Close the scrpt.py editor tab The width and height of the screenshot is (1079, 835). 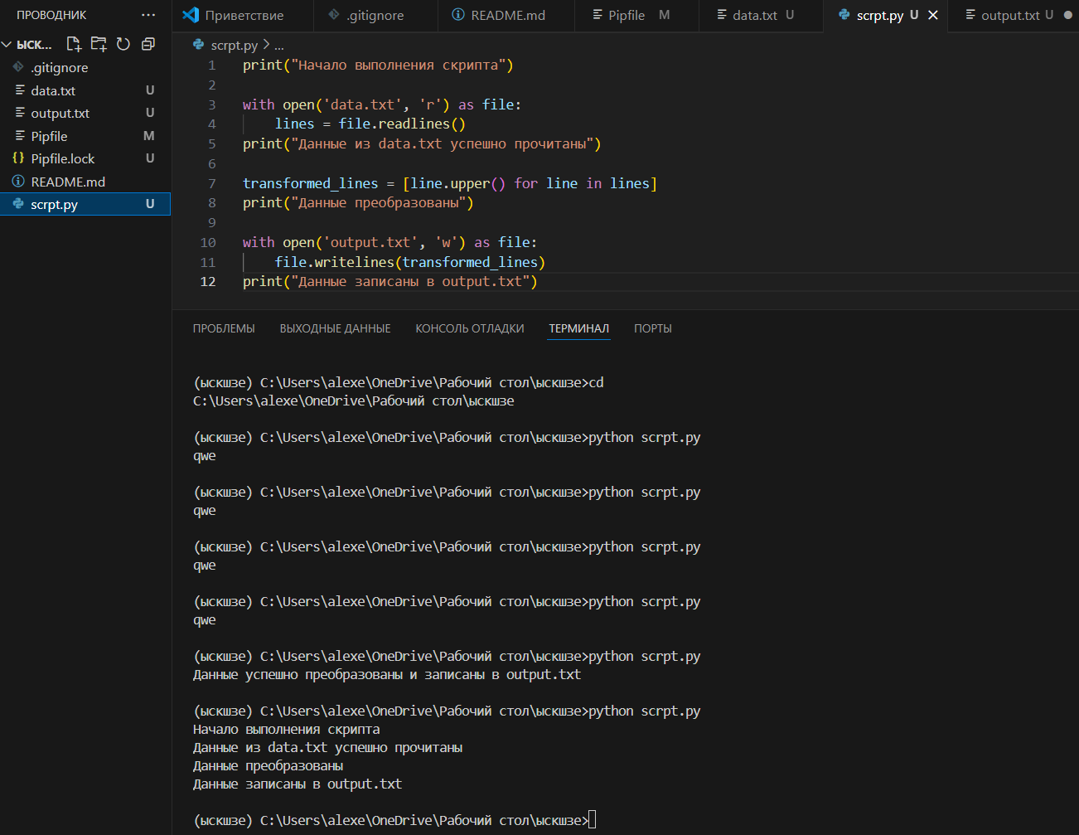coord(933,15)
